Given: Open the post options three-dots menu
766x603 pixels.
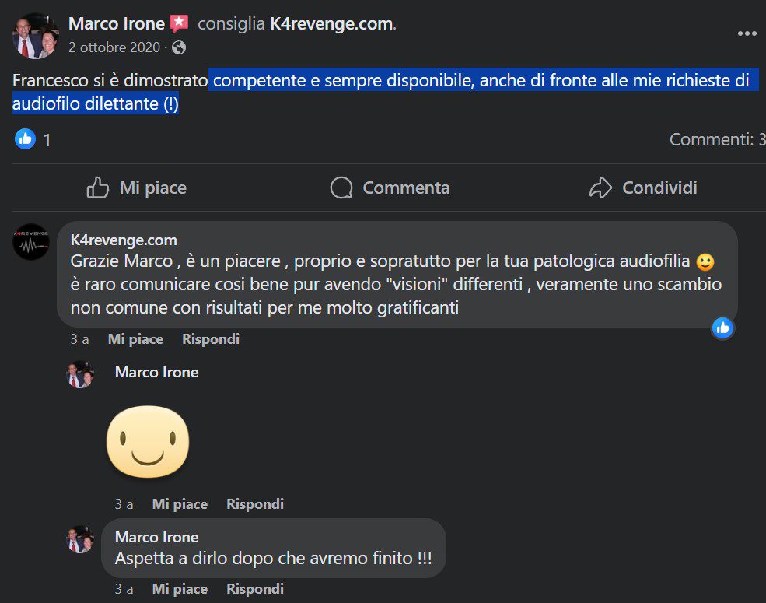Looking at the screenshot, I should coord(747,33).
